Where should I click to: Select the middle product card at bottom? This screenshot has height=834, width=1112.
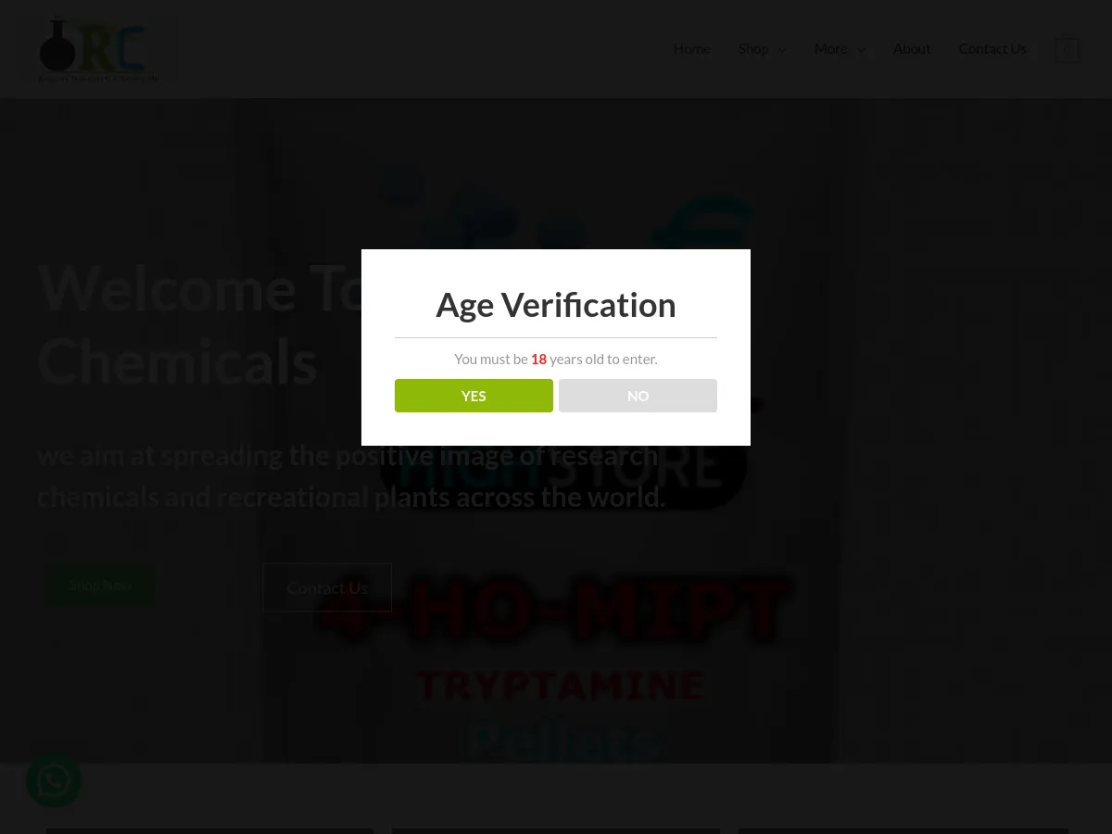[556, 831]
